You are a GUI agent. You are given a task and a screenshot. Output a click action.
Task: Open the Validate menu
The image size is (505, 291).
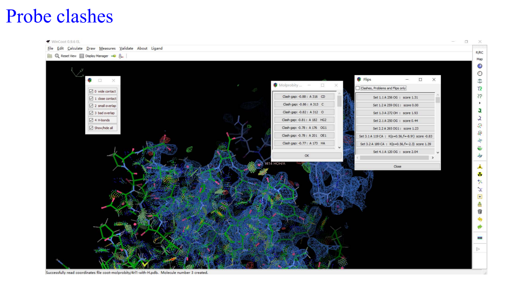(x=127, y=48)
